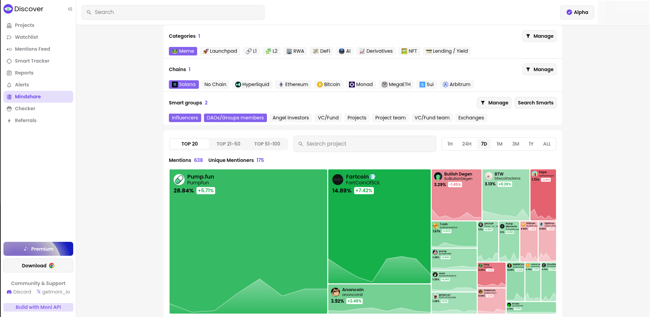Click the Fartcoin avatar icon
The width and height of the screenshot is (650, 317).
(x=337, y=179)
